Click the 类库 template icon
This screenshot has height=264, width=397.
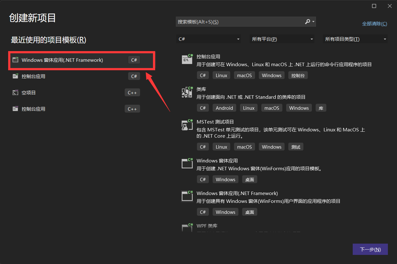[x=187, y=92]
